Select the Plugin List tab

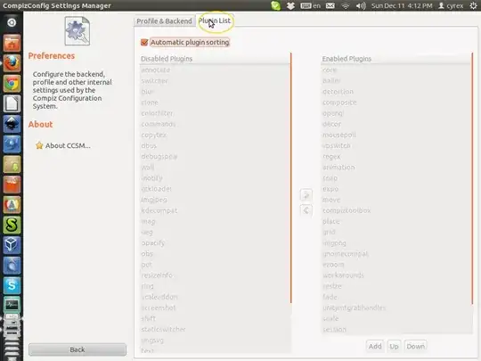(x=215, y=21)
